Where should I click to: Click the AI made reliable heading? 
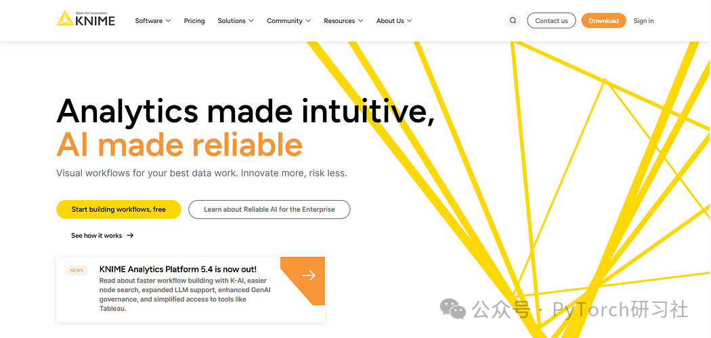(x=179, y=144)
